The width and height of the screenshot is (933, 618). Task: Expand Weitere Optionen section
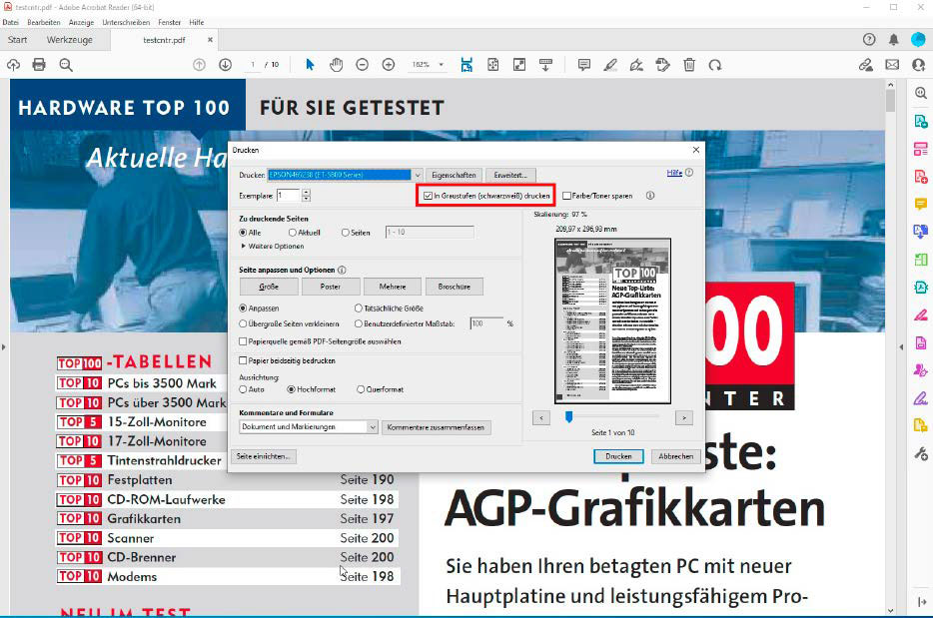point(273,246)
